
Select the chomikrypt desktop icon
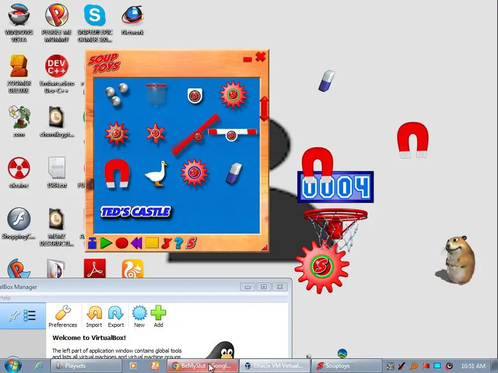pyautogui.click(x=56, y=121)
